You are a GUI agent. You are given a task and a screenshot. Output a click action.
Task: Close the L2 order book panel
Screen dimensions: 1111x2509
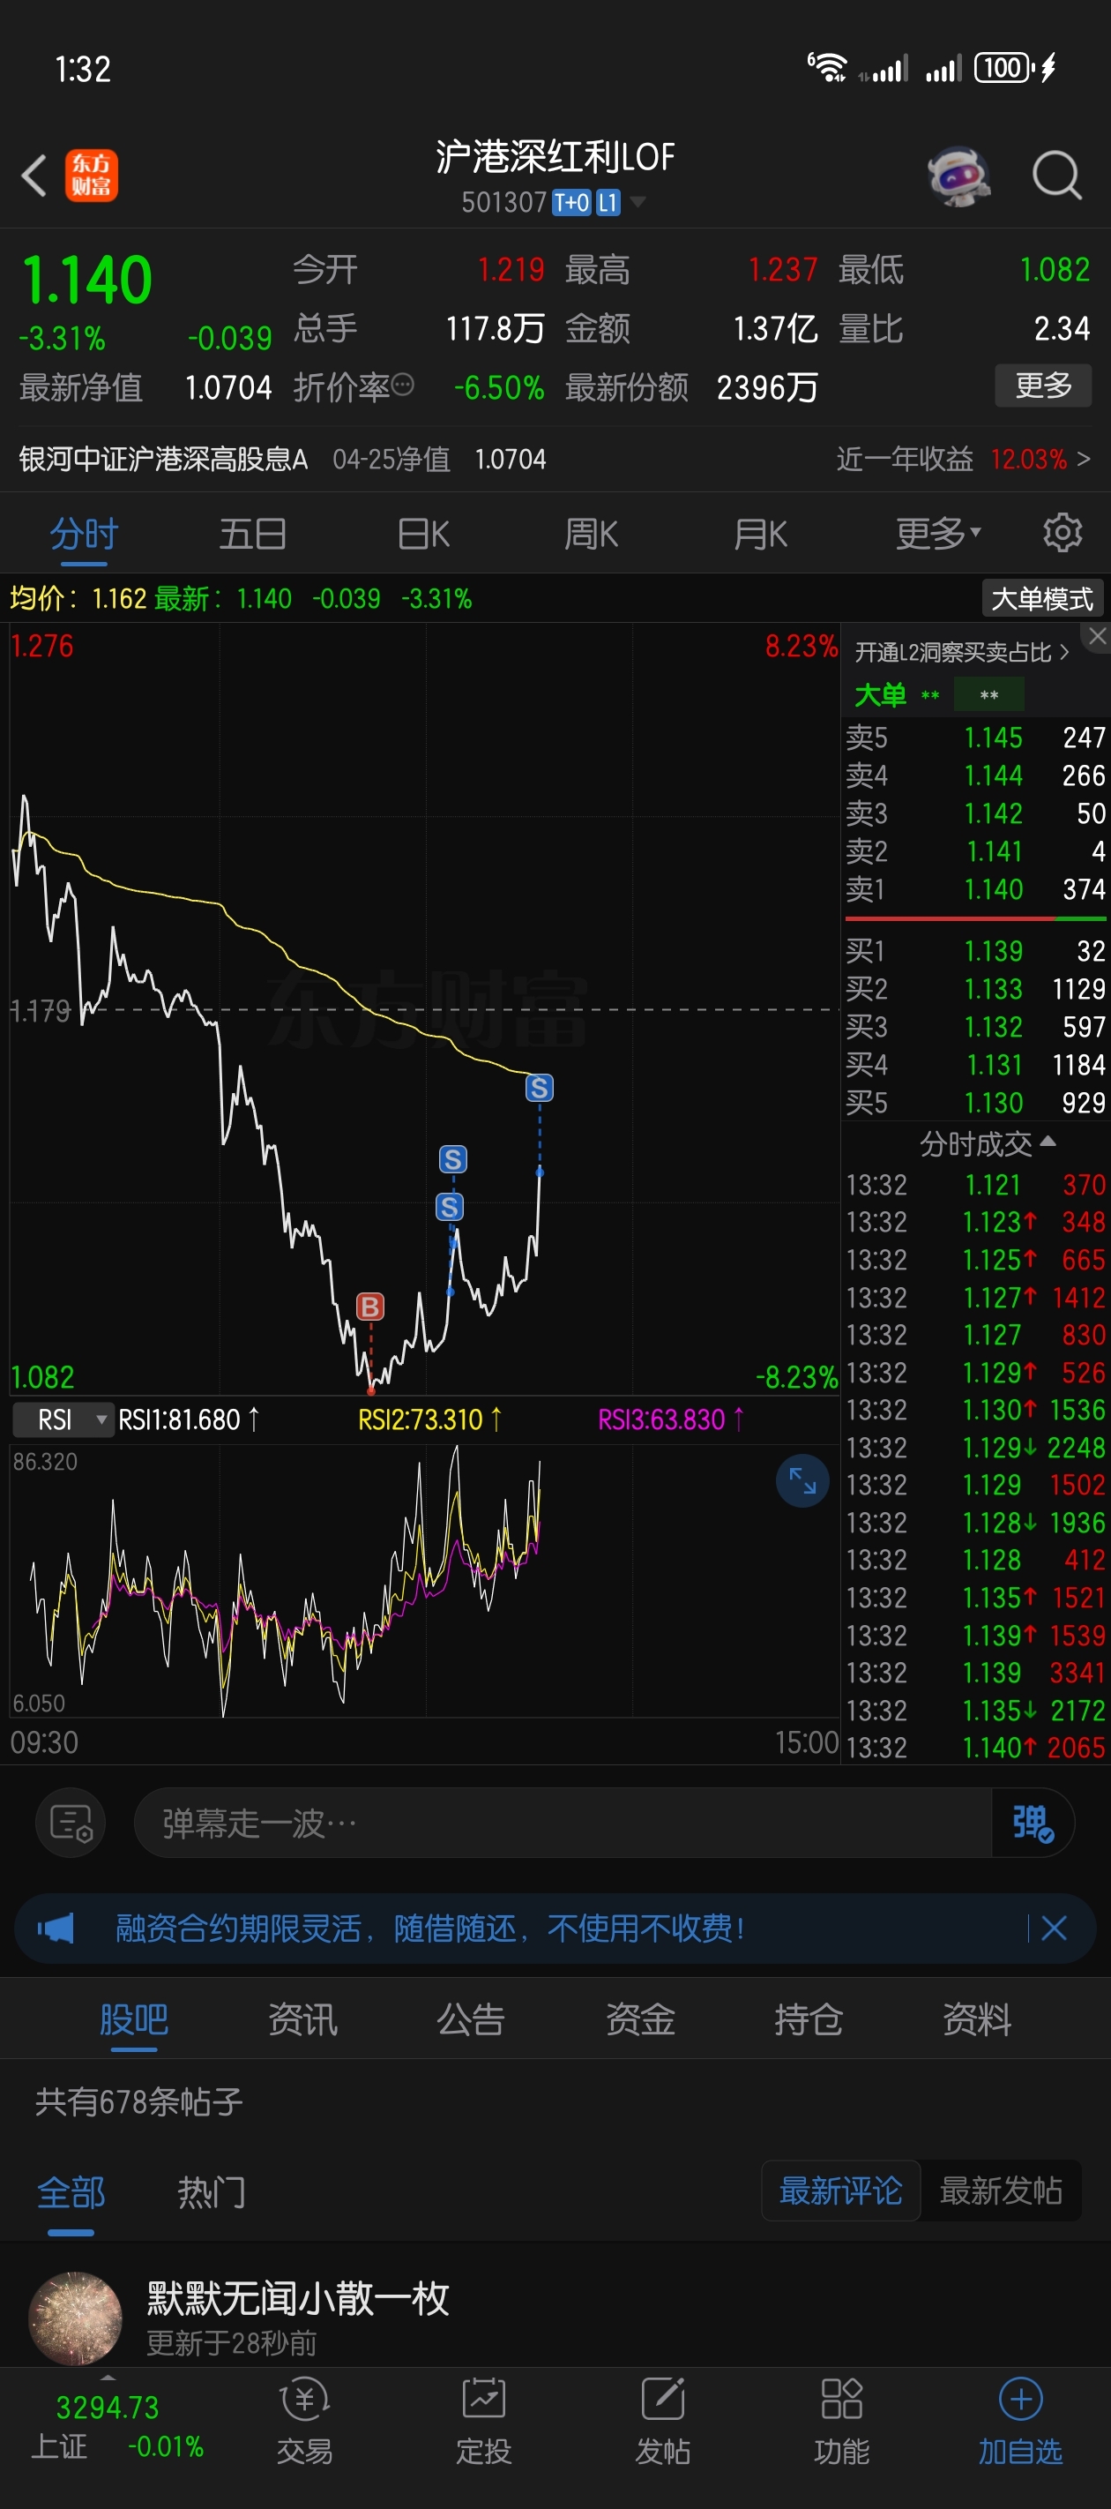(x=1098, y=636)
